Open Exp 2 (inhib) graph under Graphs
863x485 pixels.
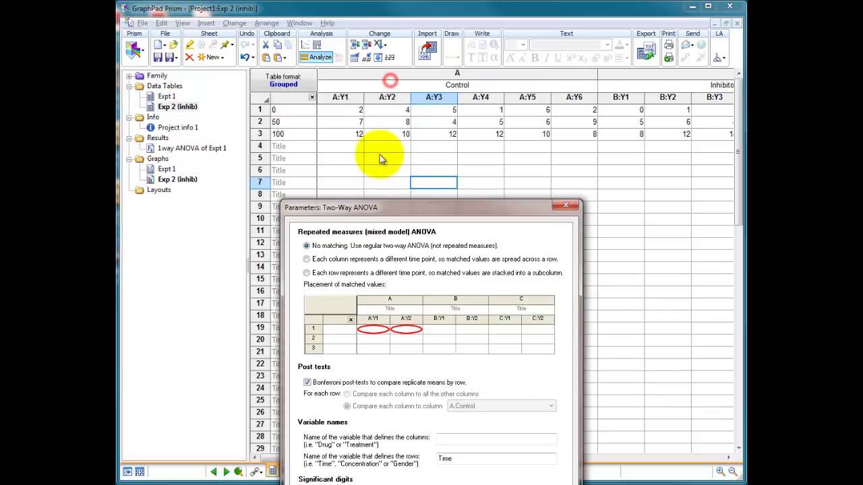[x=177, y=180]
